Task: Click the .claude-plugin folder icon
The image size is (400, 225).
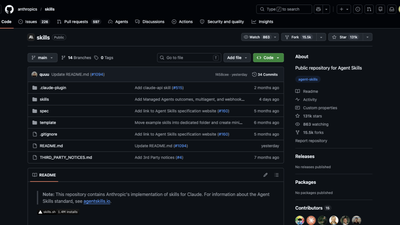Action: (34, 88)
